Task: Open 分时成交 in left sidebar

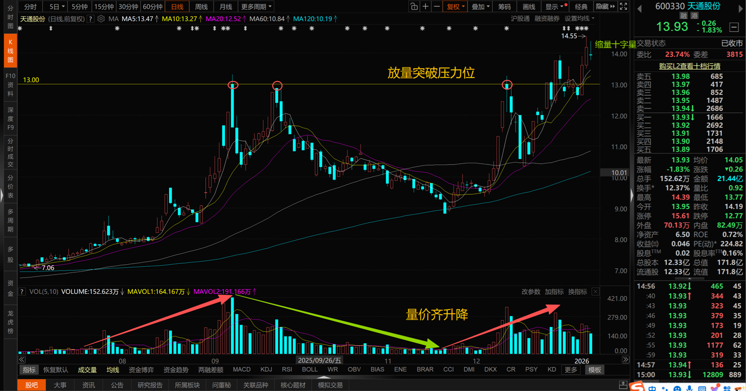Action: coord(10,153)
